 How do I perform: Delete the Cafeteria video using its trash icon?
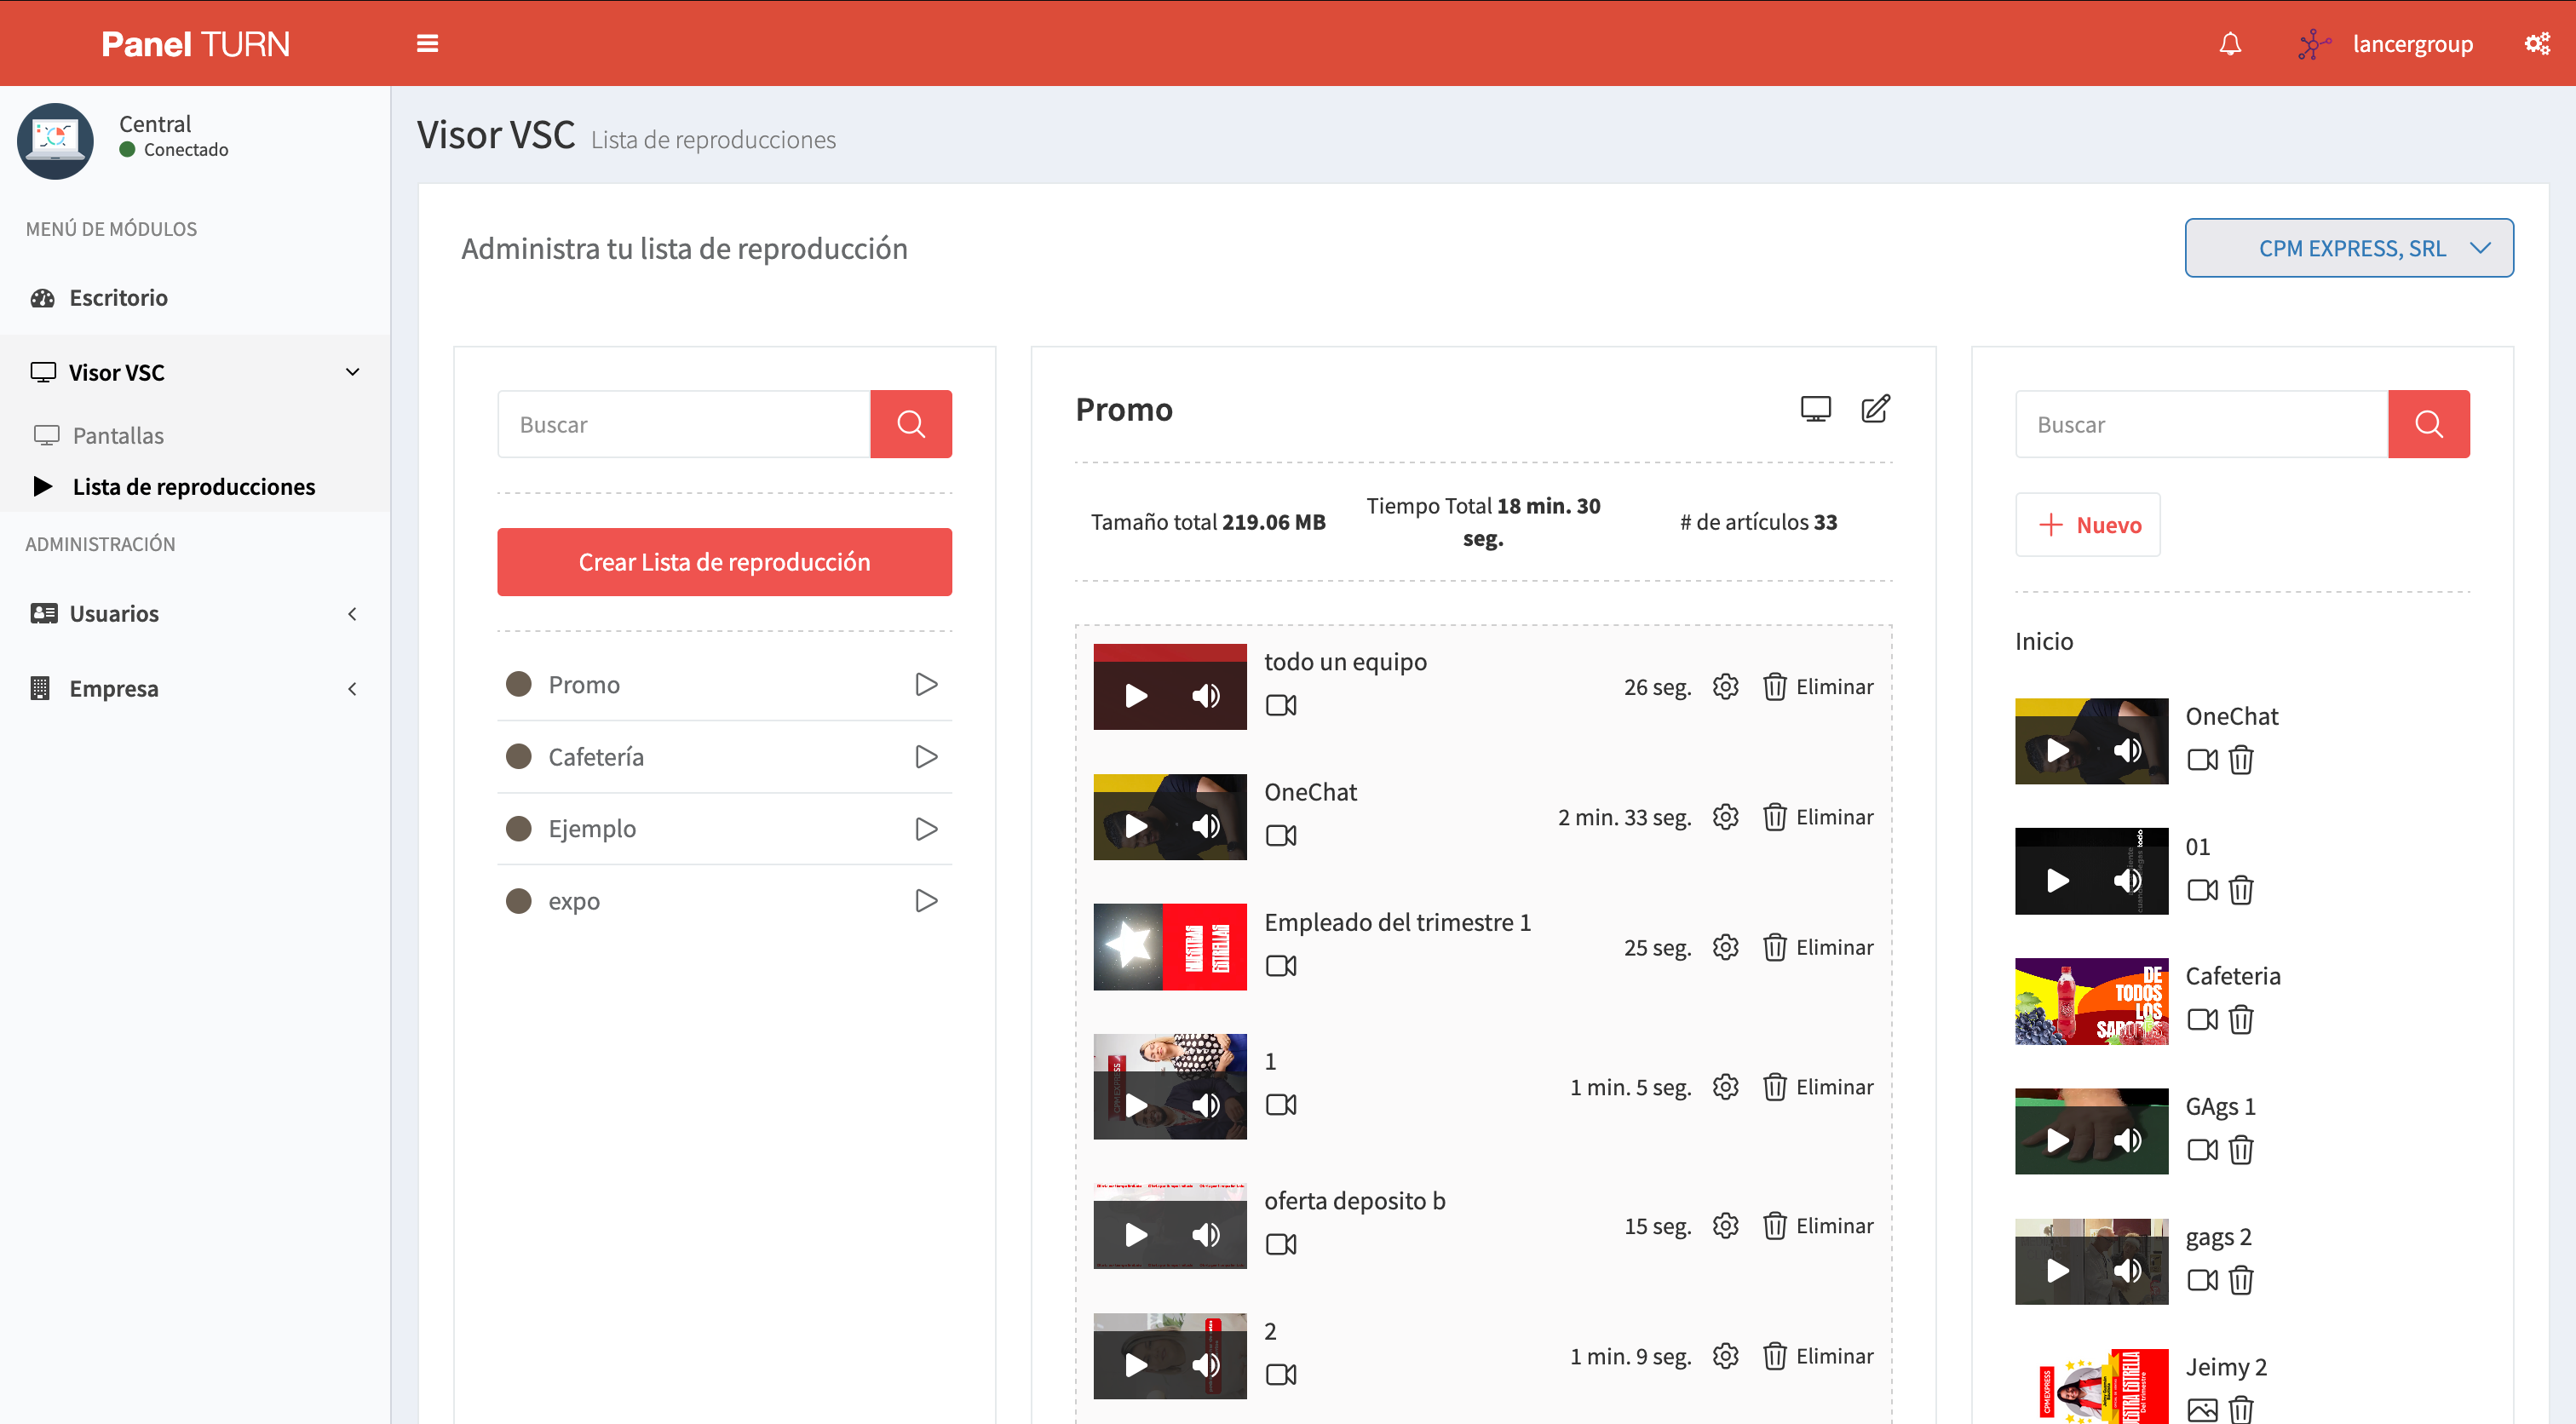click(2241, 1020)
